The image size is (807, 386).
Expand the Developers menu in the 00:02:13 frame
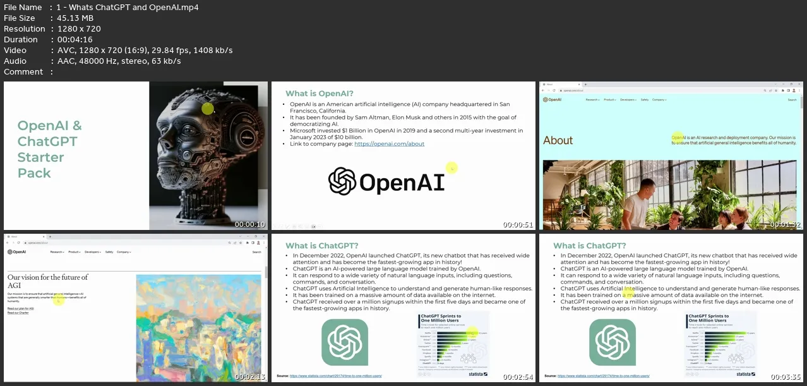coord(93,252)
